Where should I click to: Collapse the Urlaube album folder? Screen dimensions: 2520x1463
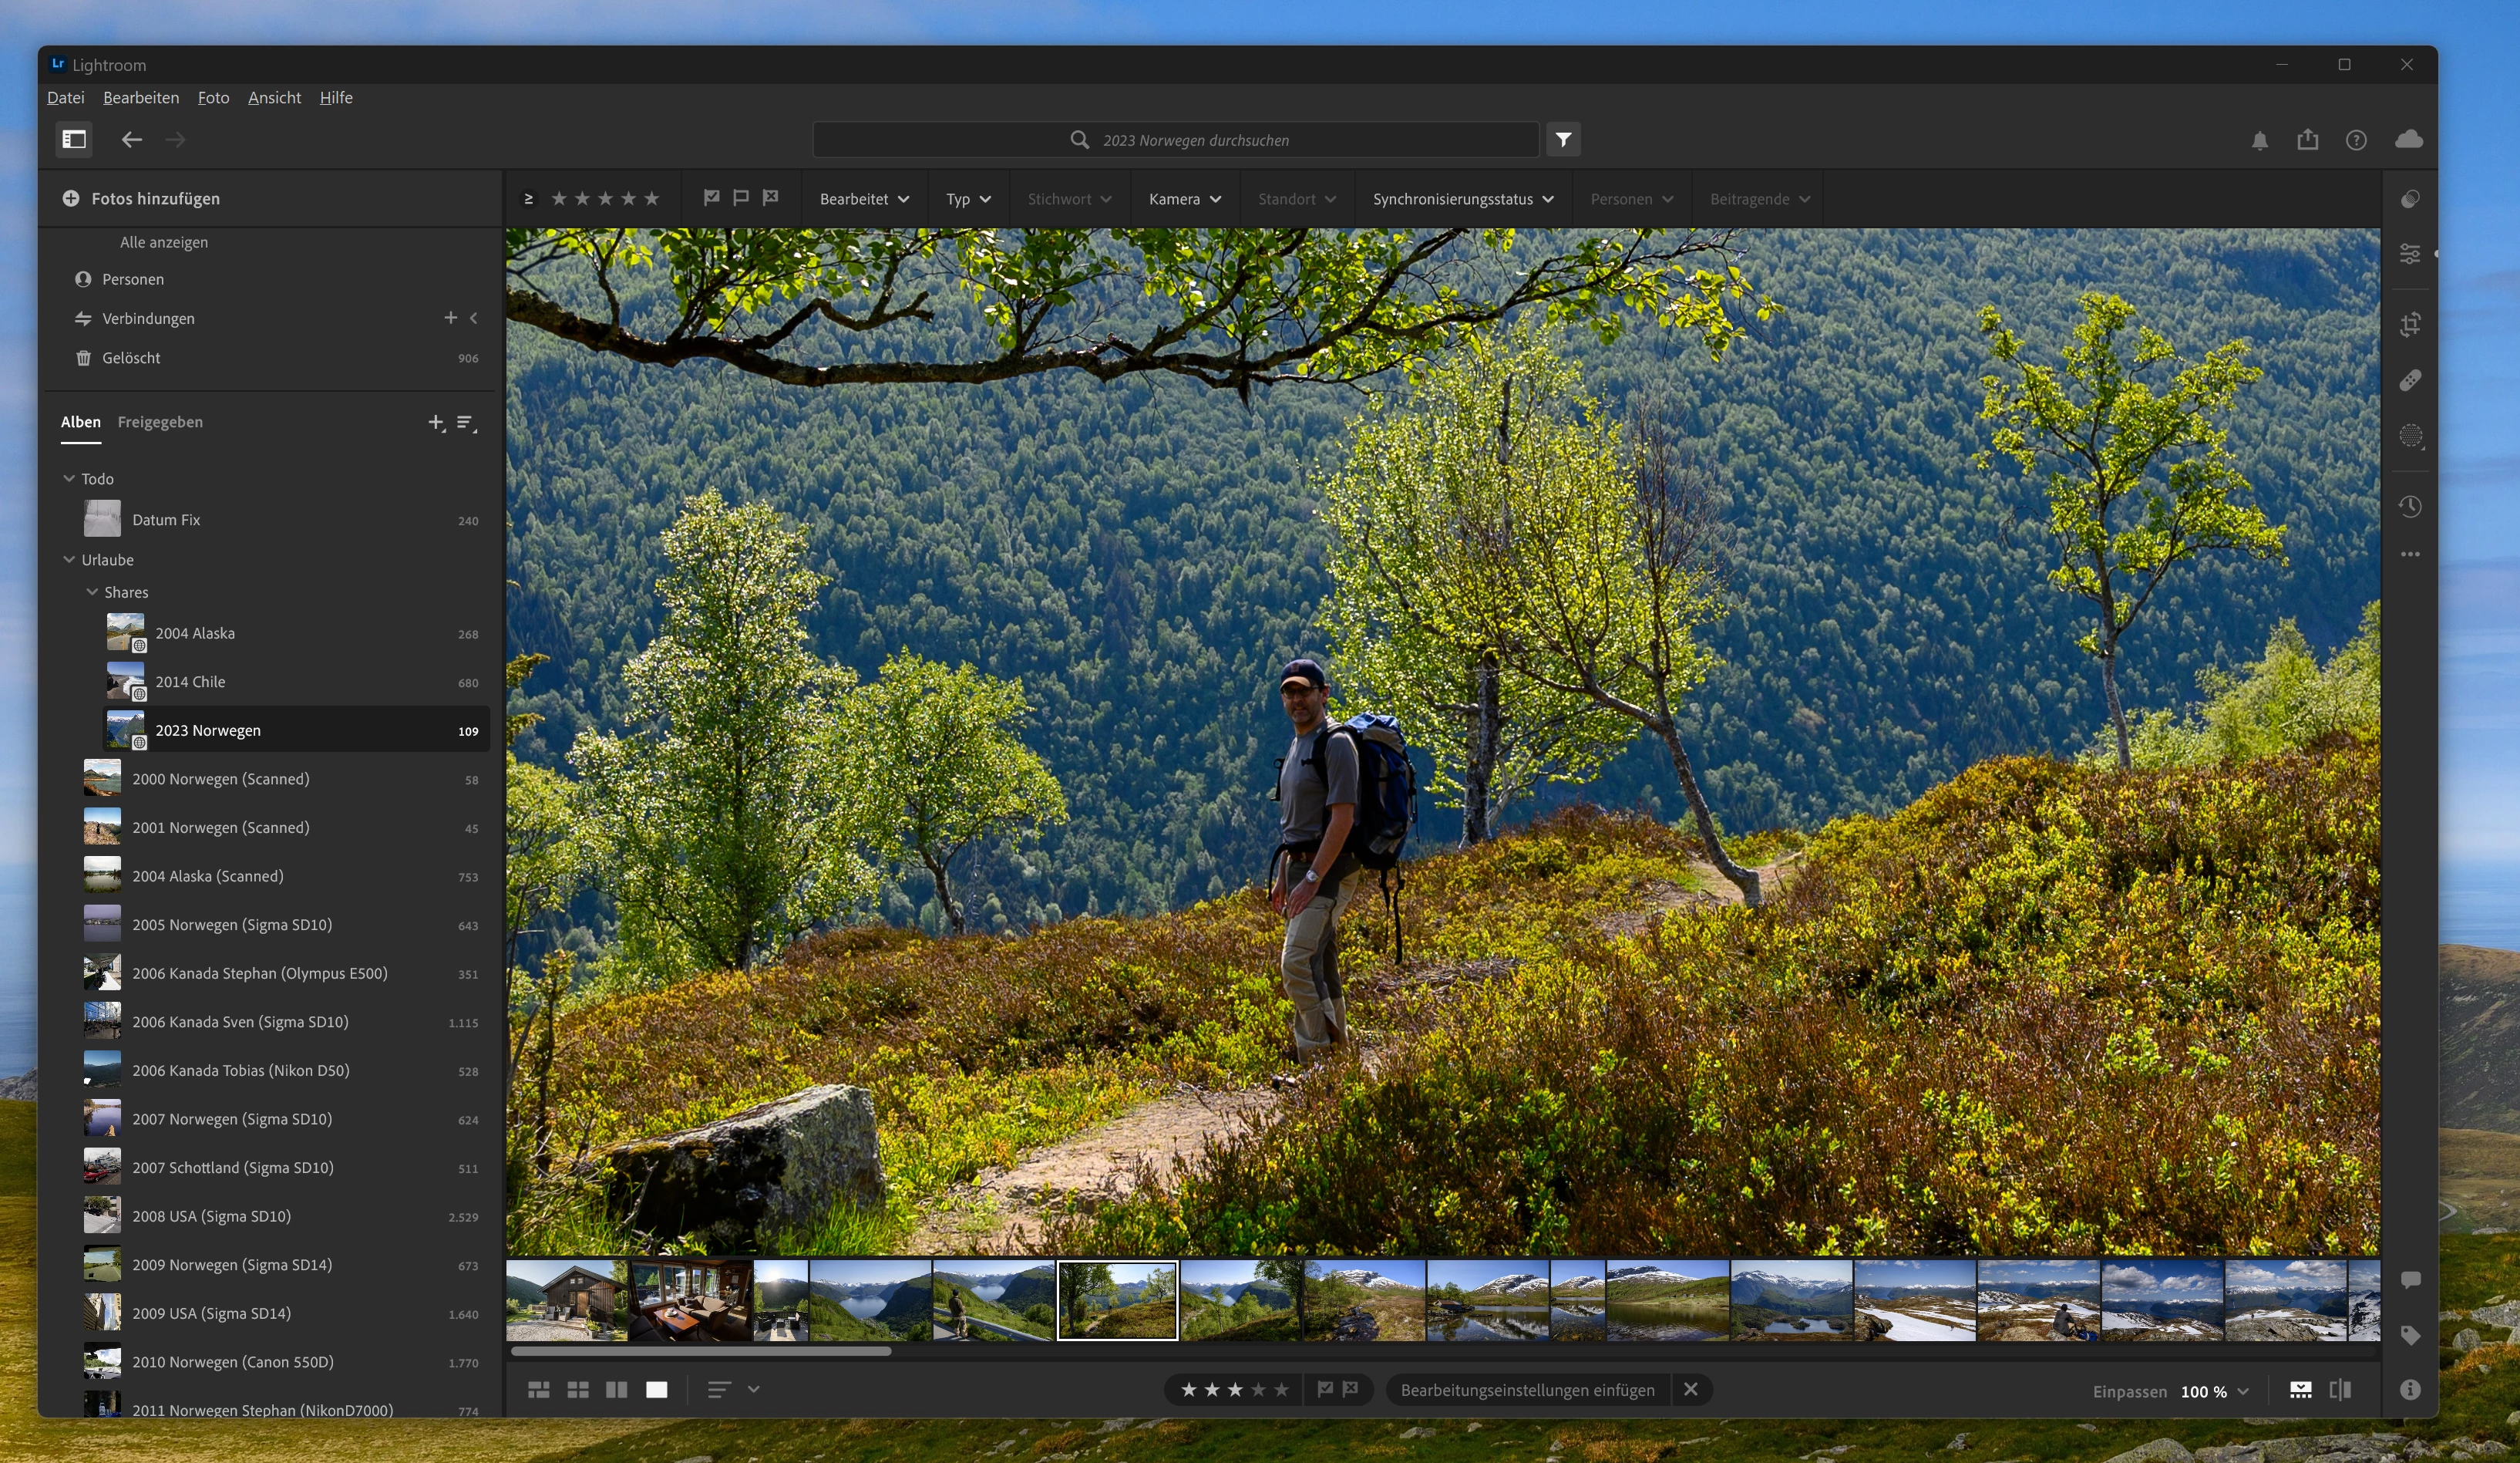(69, 559)
